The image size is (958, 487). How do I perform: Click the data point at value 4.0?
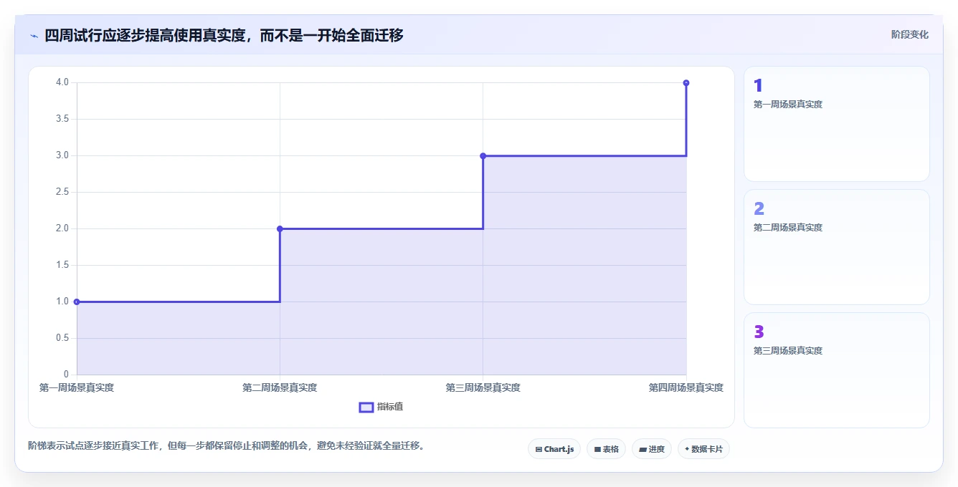[x=686, y=82]
